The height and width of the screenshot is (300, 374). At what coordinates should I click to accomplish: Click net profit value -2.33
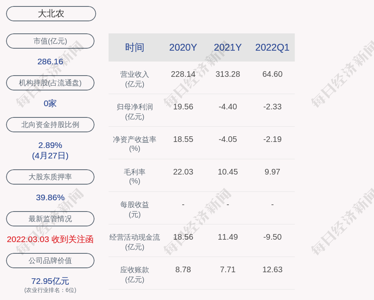[x=272, y=107]
